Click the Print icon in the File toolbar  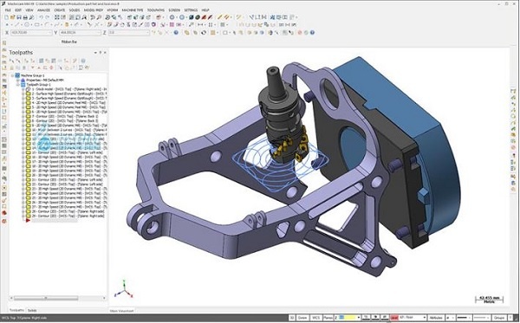coord(25,17)
